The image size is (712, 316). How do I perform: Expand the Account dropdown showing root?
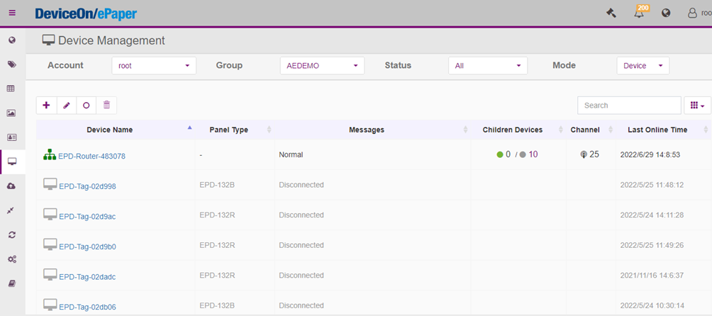[154, 66]
